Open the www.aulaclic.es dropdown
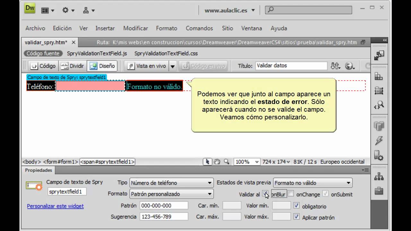Image resolution: width=411 pixels, height=231 pixels. tap(230, 10)
